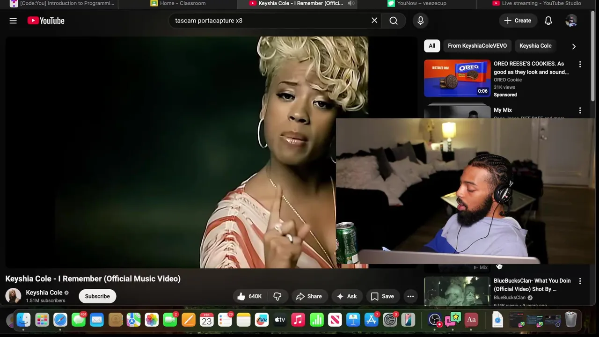Open Photos from the dock
Screen dimensions: 599x337
pos(152,320)
